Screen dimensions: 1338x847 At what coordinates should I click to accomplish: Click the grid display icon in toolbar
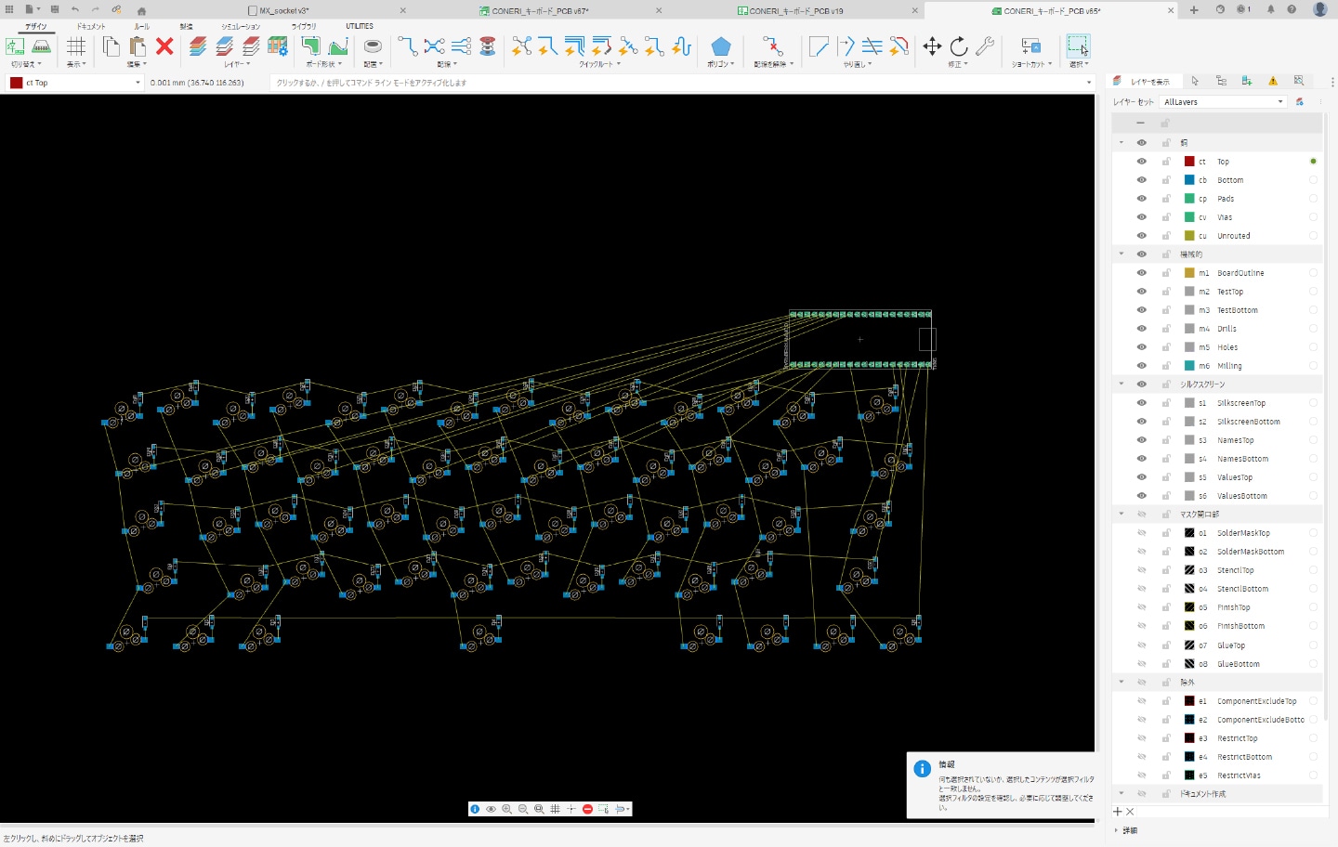(76, 46)
